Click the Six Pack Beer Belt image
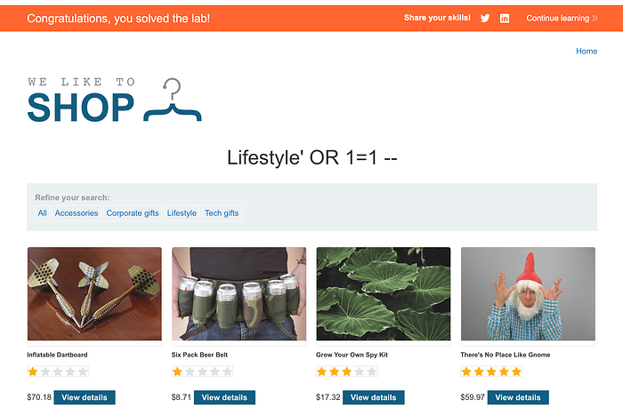The height and width of the screenshot is (416, 623). [x=239, y=293]
